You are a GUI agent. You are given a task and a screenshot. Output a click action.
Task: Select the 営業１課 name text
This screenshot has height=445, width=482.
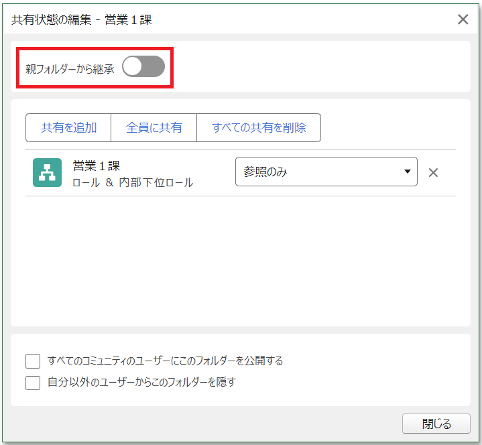point(97,166)
